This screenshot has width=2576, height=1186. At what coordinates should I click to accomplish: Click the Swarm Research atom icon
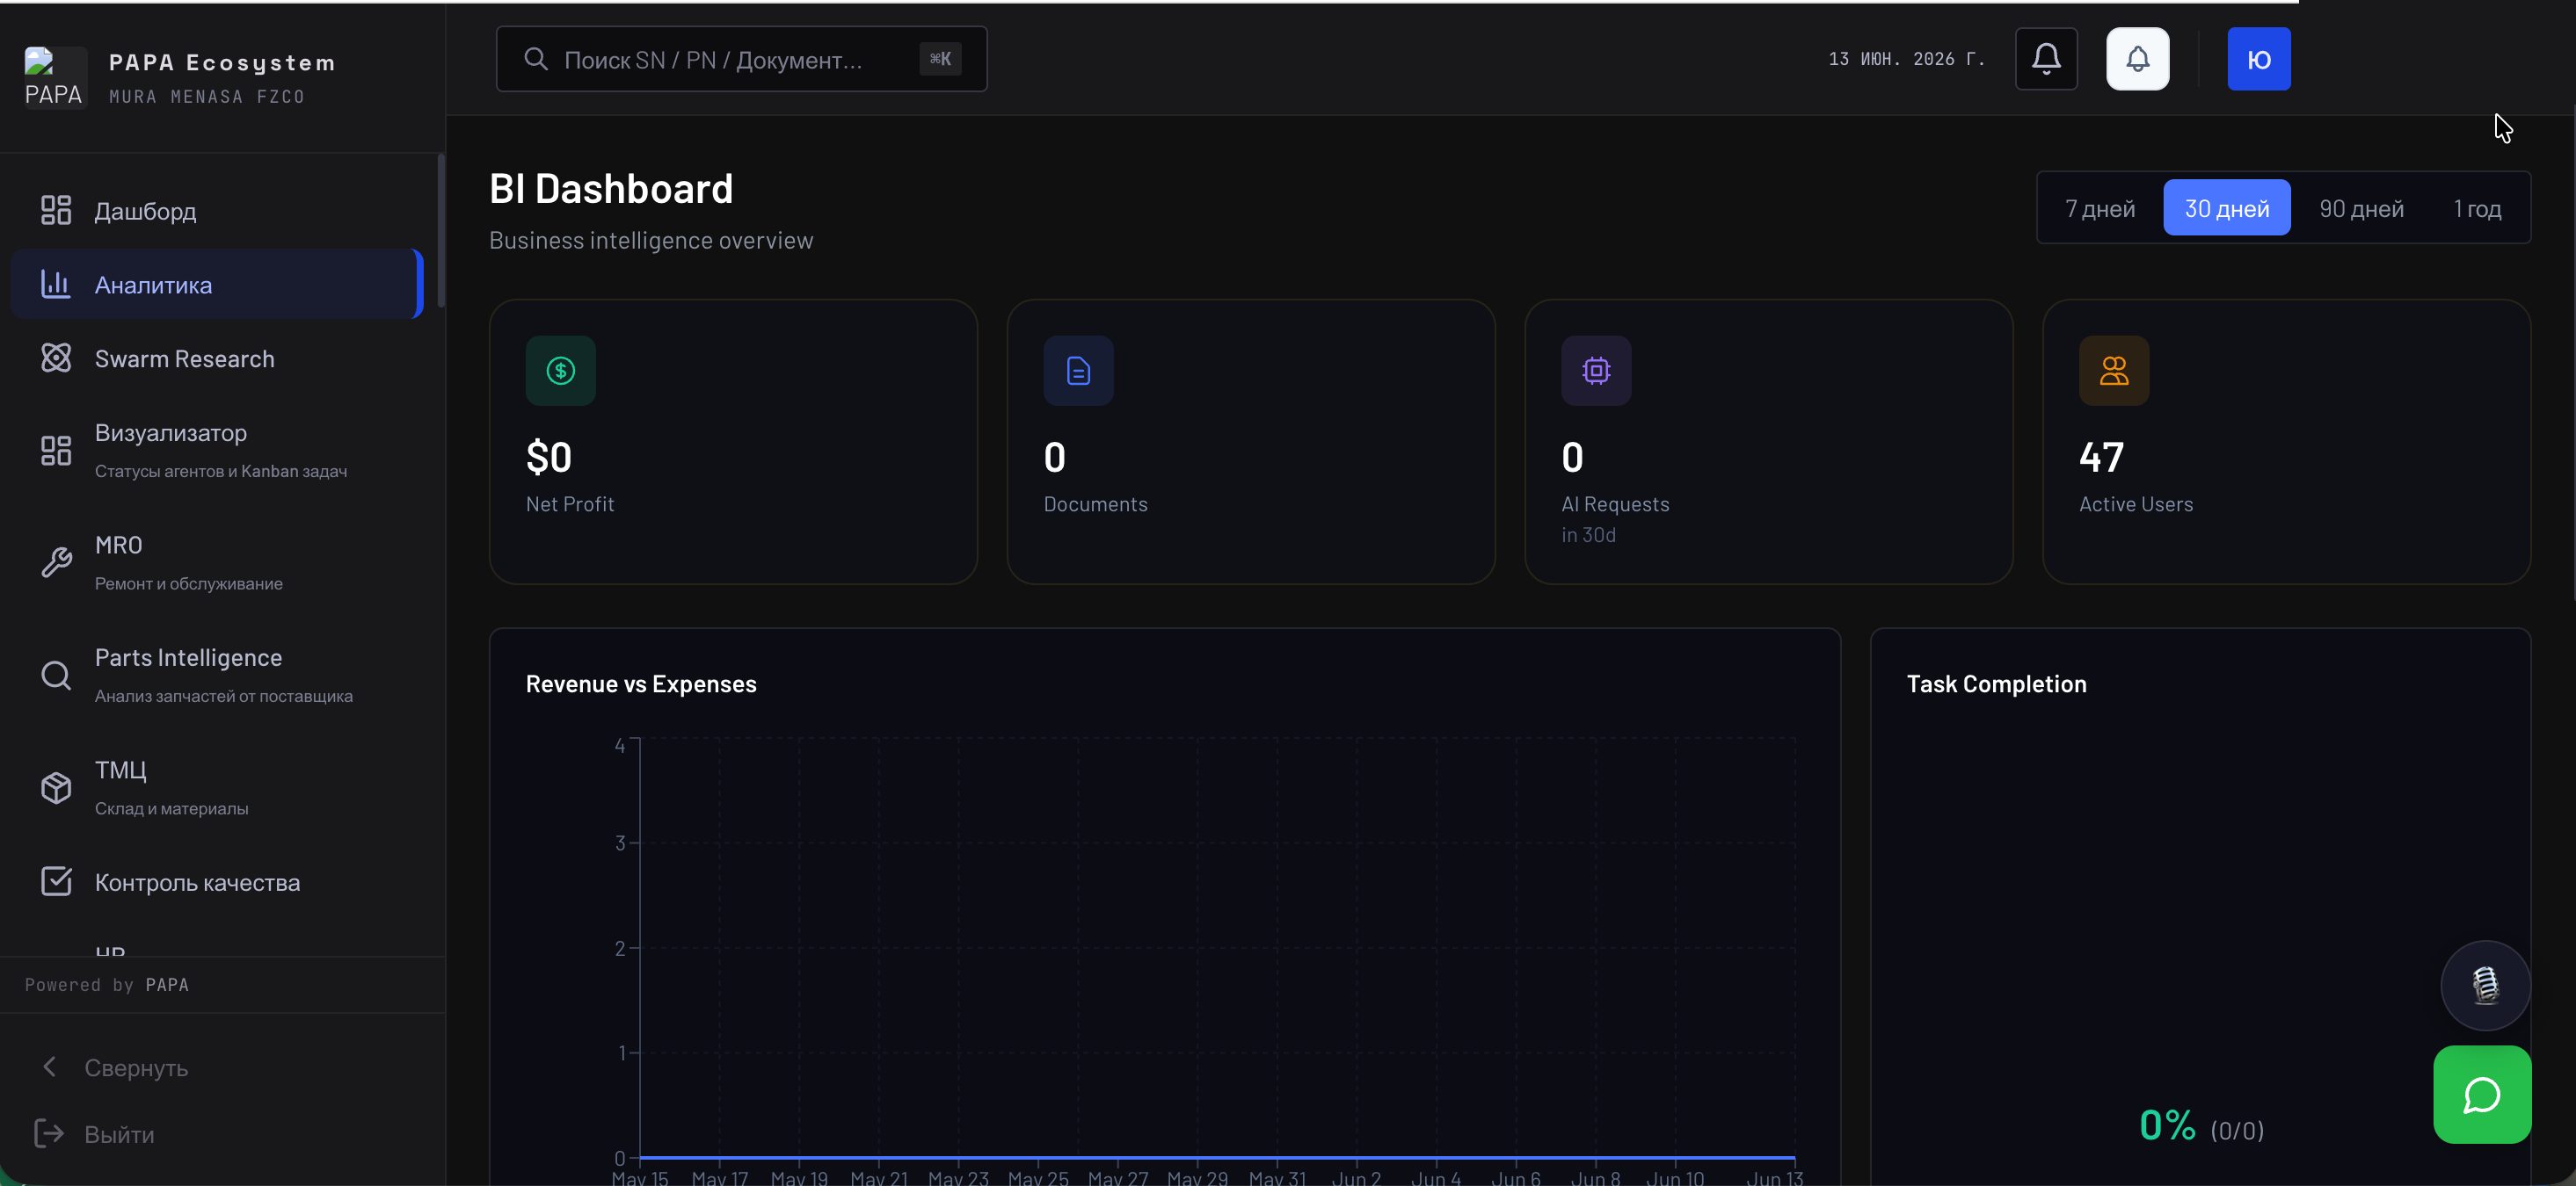click(56, 358)
